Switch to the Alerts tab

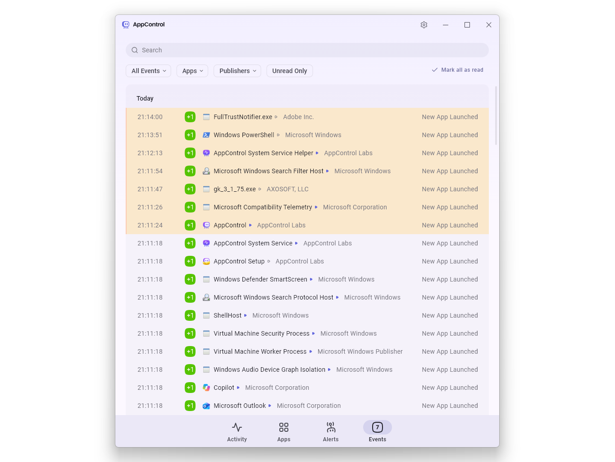[331, 432]
